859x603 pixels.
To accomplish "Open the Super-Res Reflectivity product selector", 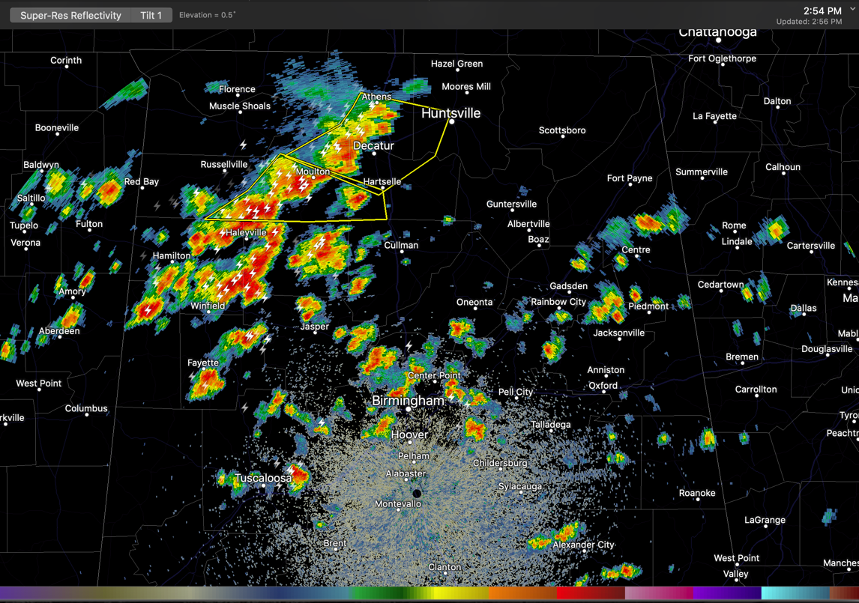I will click(x=70, y=15).
